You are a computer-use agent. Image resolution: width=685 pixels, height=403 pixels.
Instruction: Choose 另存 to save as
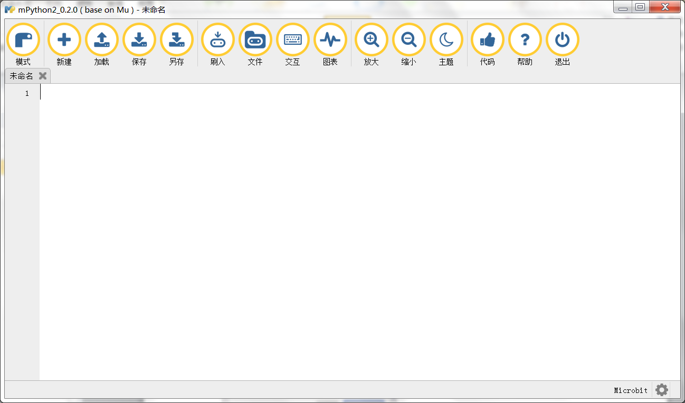pyautogui.click(x=177, y=44)
